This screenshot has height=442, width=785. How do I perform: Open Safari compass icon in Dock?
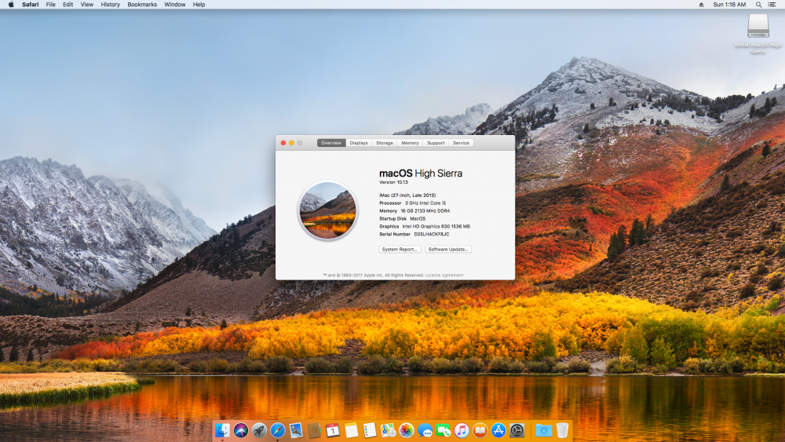tap(278, 430)
